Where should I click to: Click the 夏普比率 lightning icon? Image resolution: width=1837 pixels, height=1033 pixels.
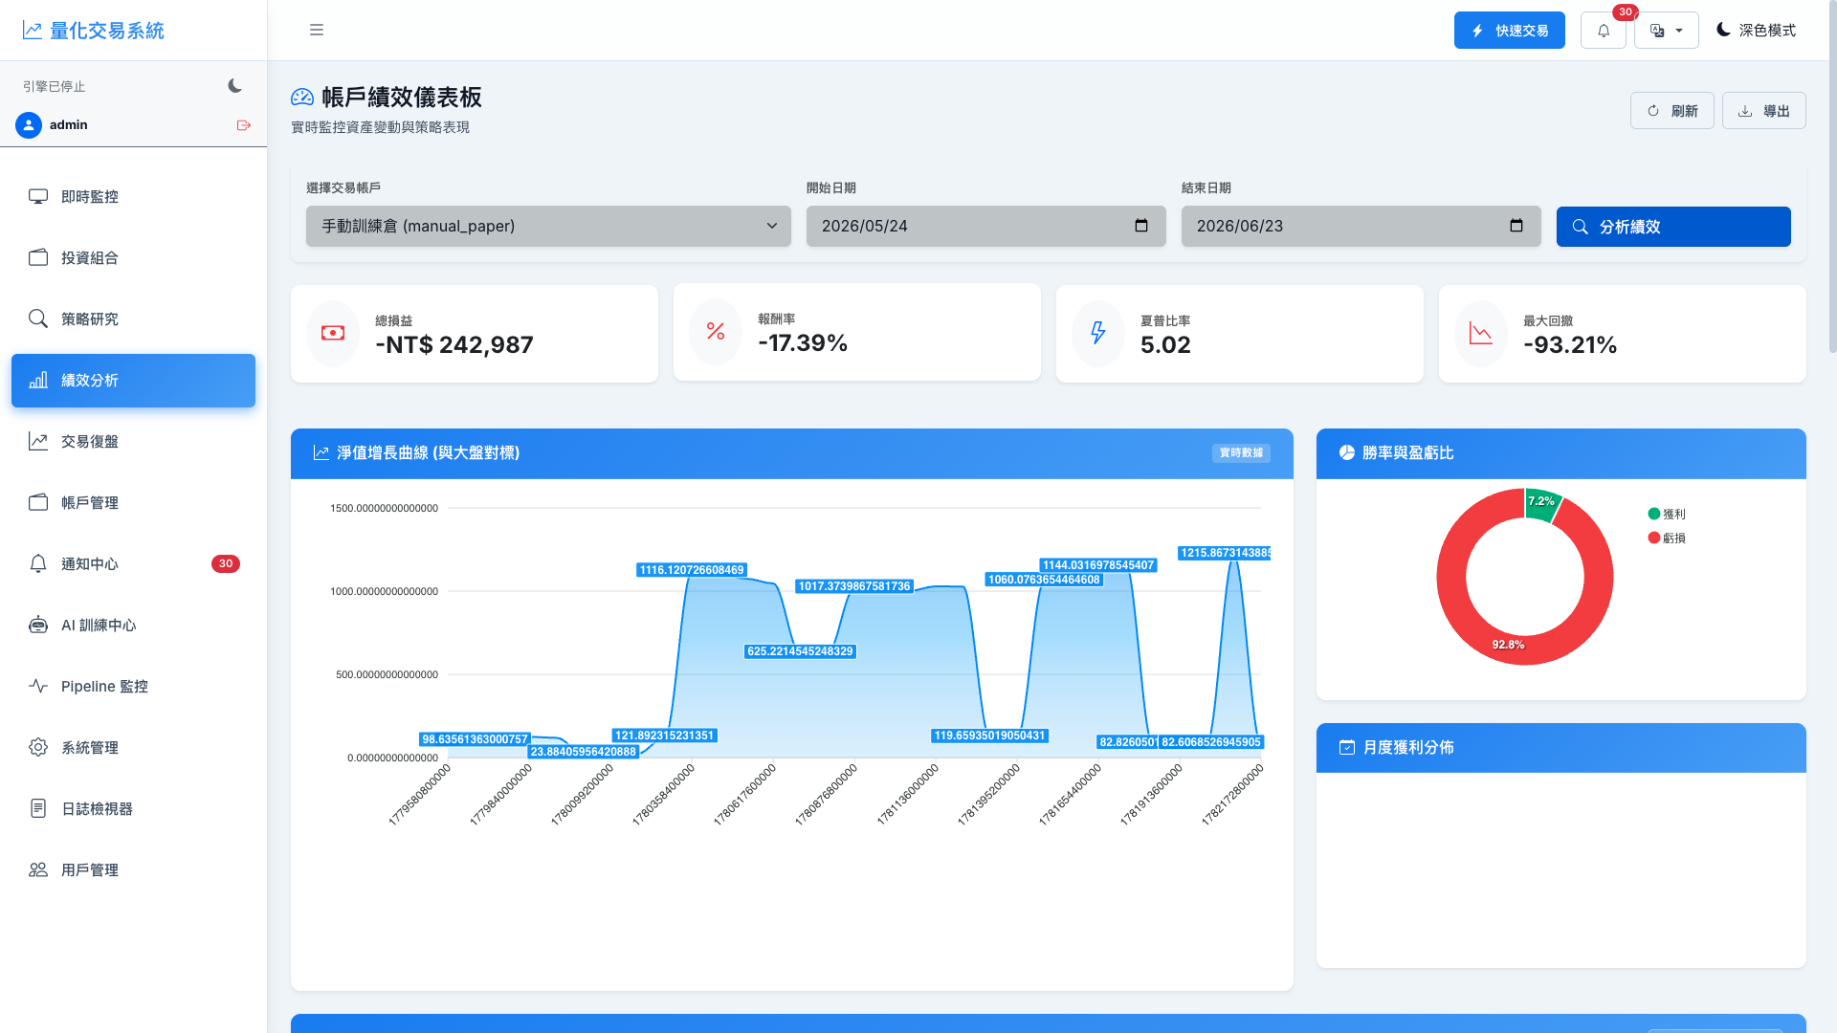1098,333
